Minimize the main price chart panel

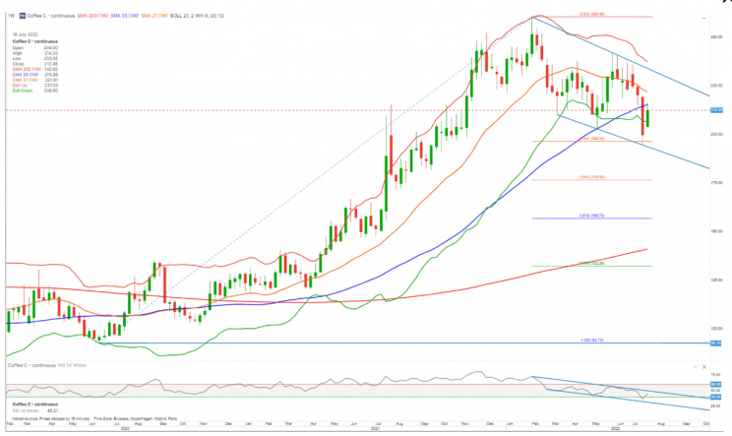(704, 18)
